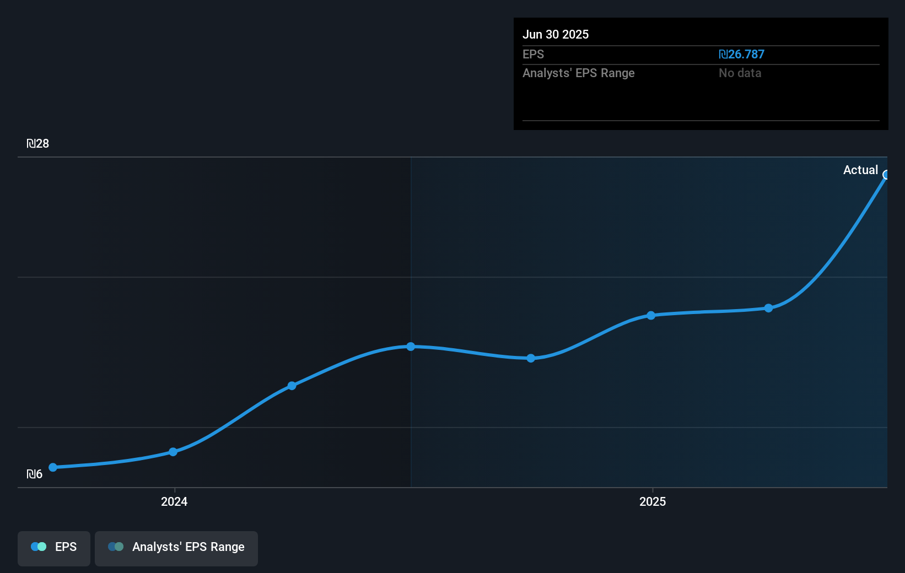
Task: Select the 2025 axis label
Action: (653, 501)
